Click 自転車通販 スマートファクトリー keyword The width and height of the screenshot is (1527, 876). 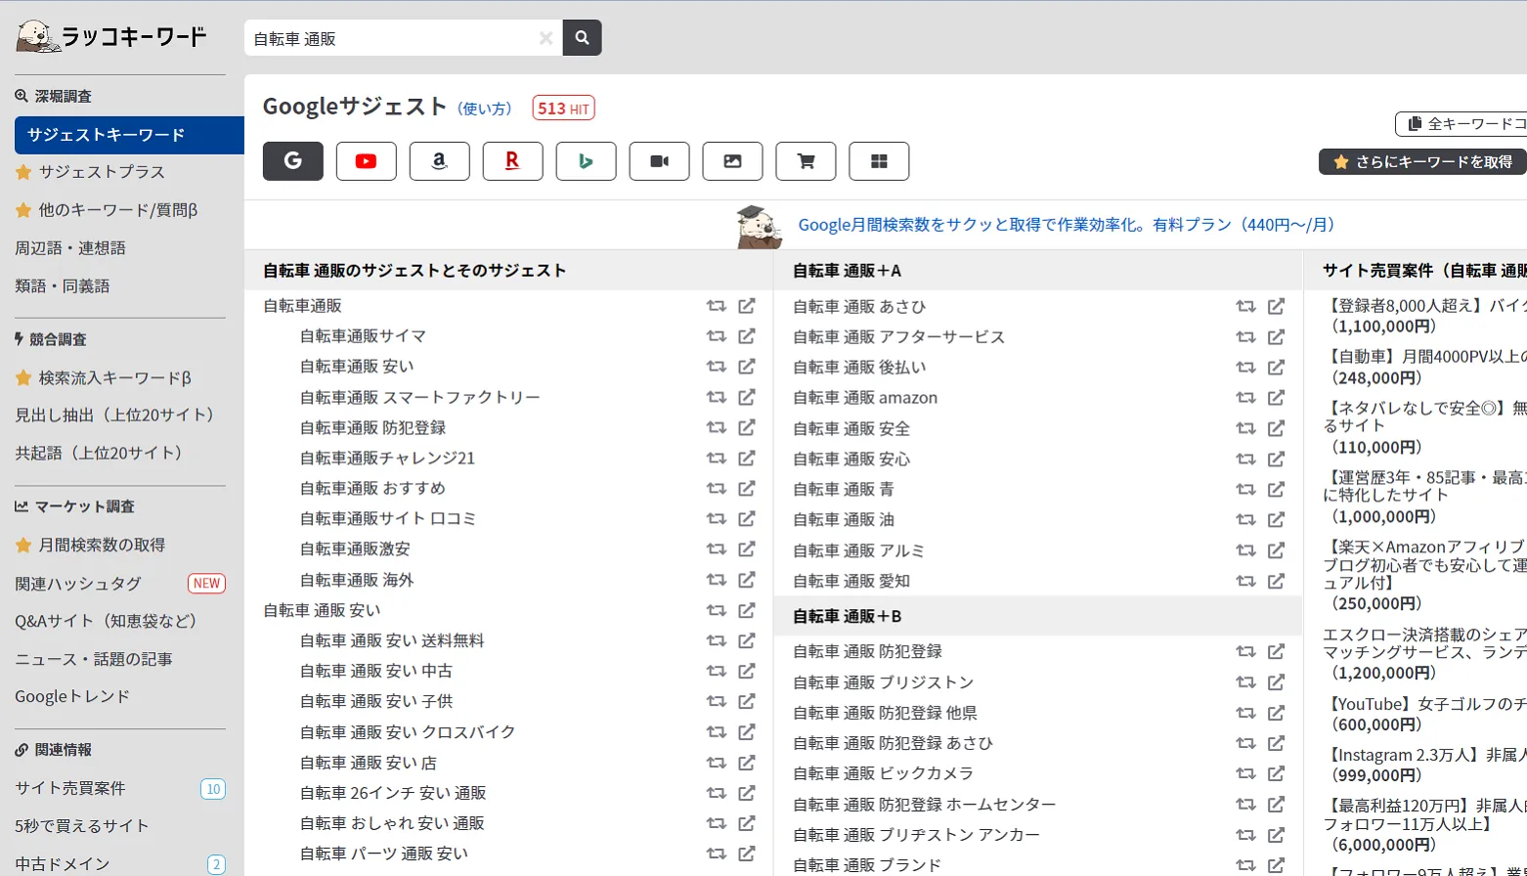pos(420,397)
